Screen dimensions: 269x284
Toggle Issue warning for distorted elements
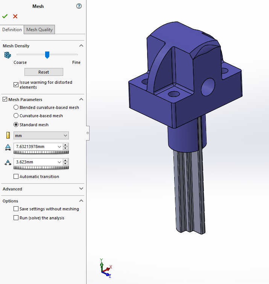(x=16, y=85)
